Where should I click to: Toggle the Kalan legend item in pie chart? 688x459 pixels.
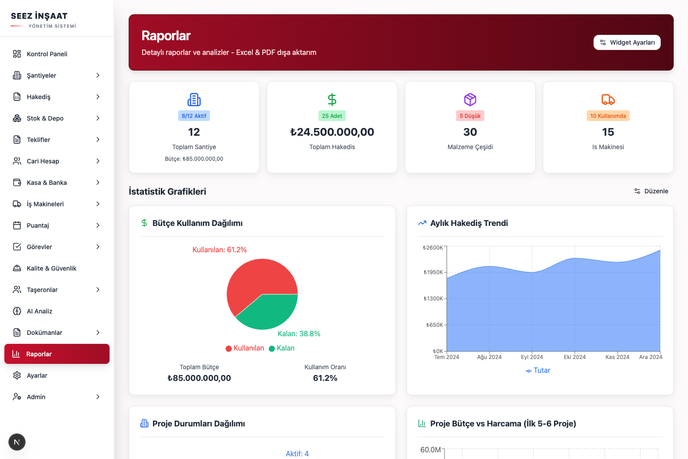[x=281, y=348]
